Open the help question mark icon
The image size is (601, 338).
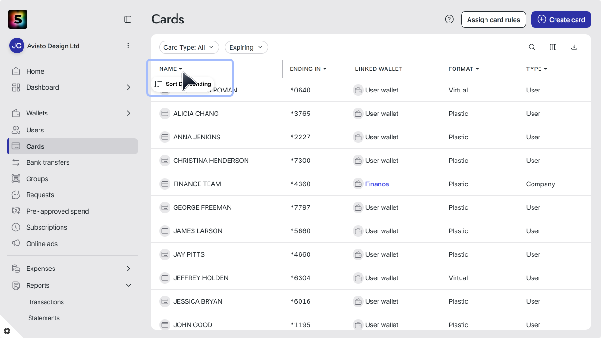[x=449, y=19]
